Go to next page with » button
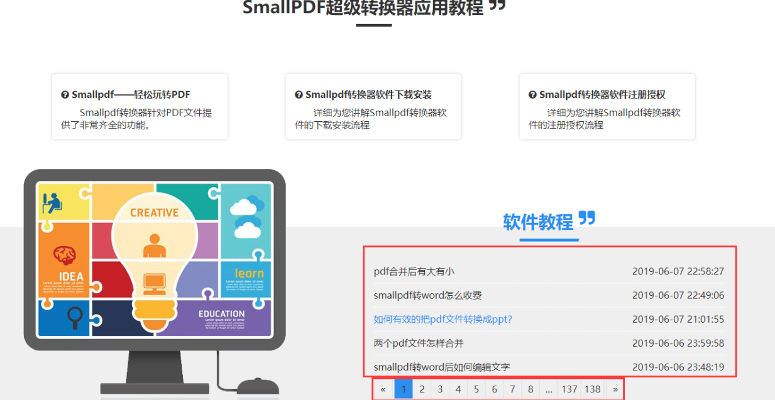The height and width of the screenshot is (400, 775). point(615,389)
